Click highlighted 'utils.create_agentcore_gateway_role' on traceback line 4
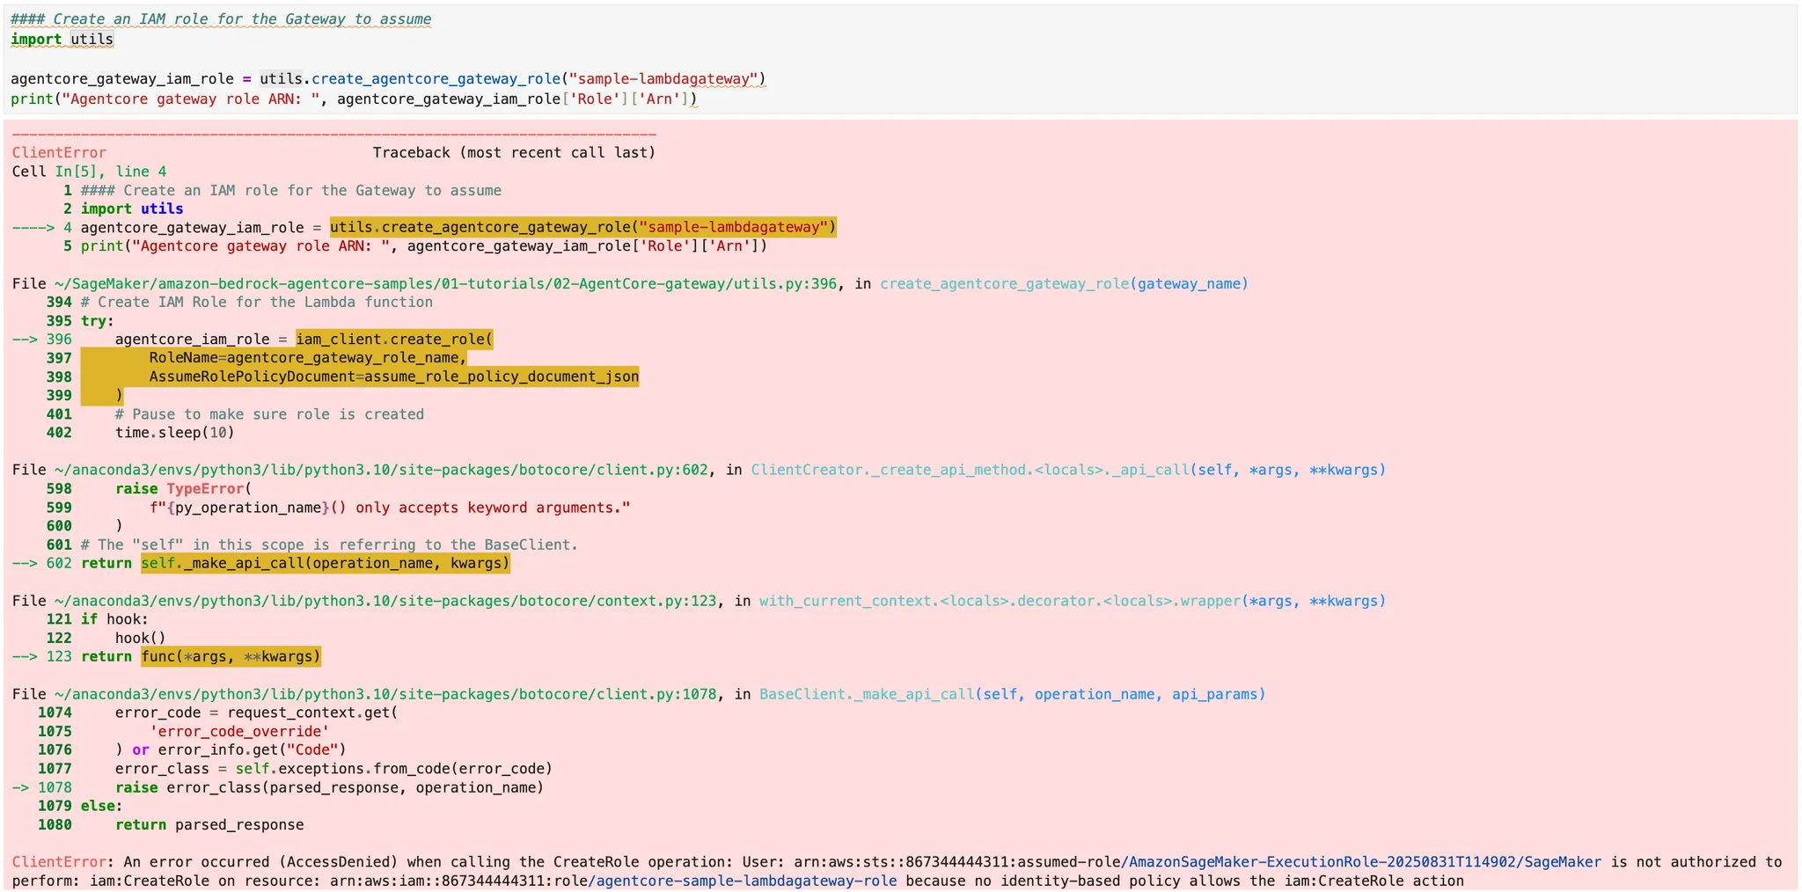This screenshot has height=892, width=1802. click(582, 228)
